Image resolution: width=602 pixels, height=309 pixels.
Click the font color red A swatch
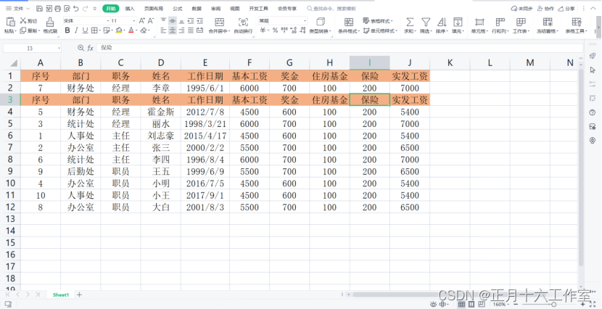131,31
